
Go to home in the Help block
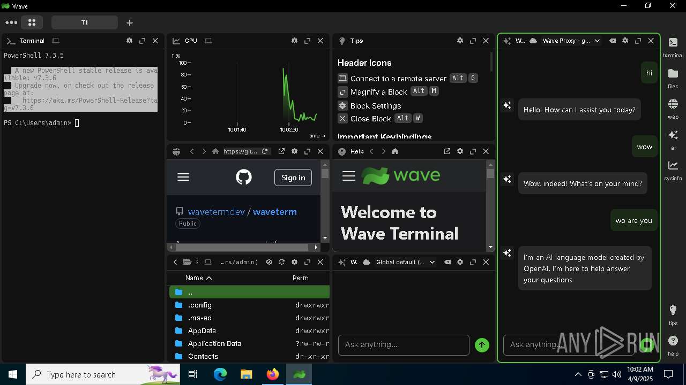(x=395, y=151)
